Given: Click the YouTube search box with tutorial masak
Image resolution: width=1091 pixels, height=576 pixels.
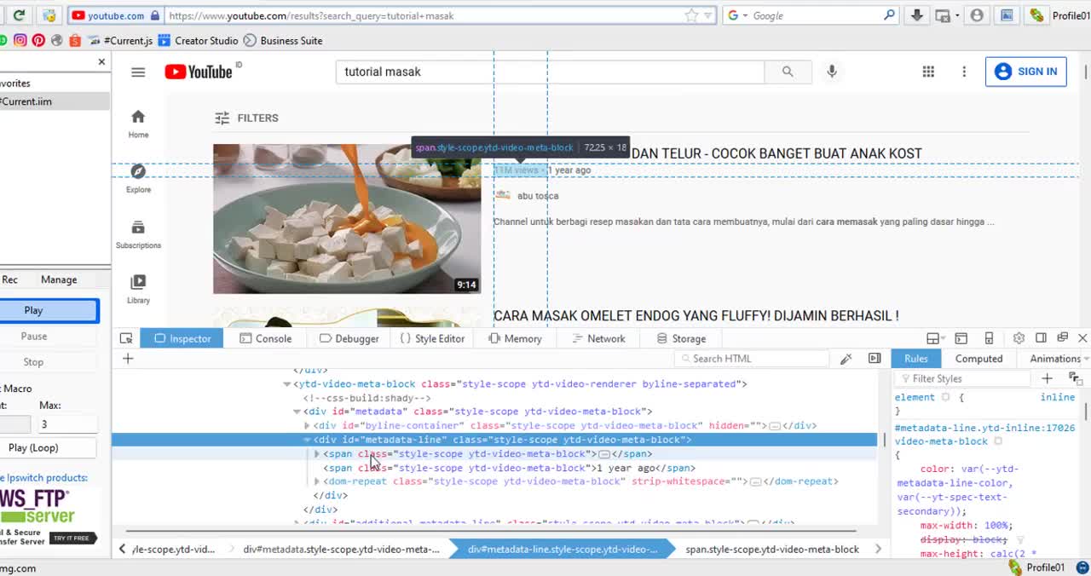Looking at the screenshot, I should (550, 72).
